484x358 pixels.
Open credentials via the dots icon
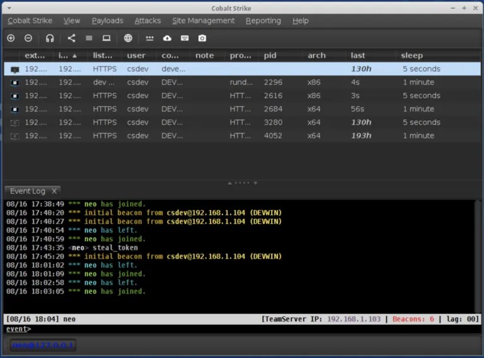tap(150, 38)
